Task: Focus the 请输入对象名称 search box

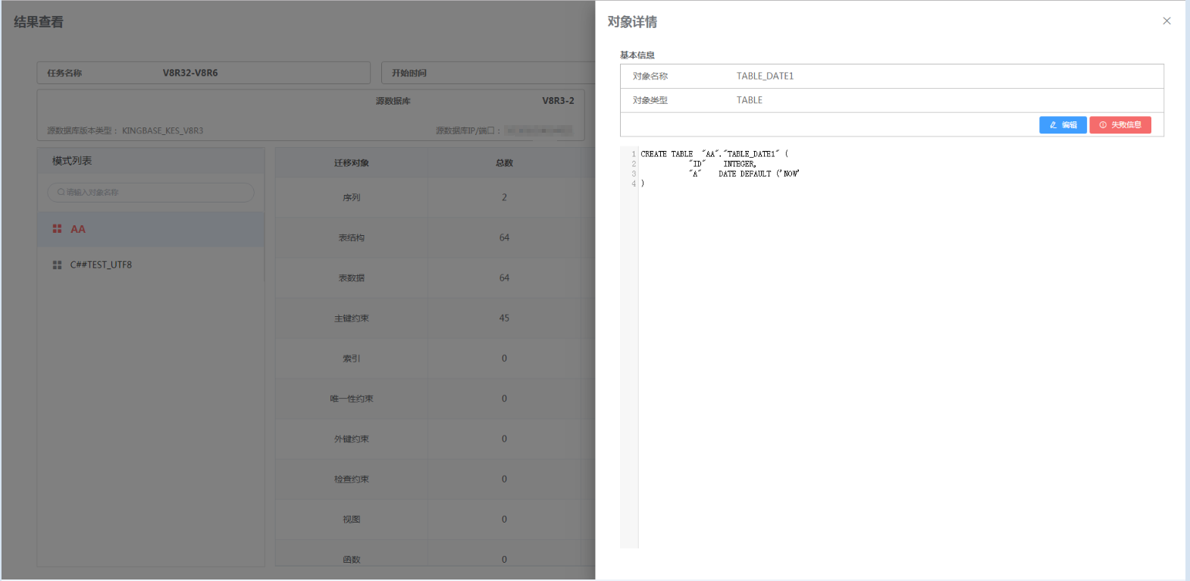Action: pos(151,193)
